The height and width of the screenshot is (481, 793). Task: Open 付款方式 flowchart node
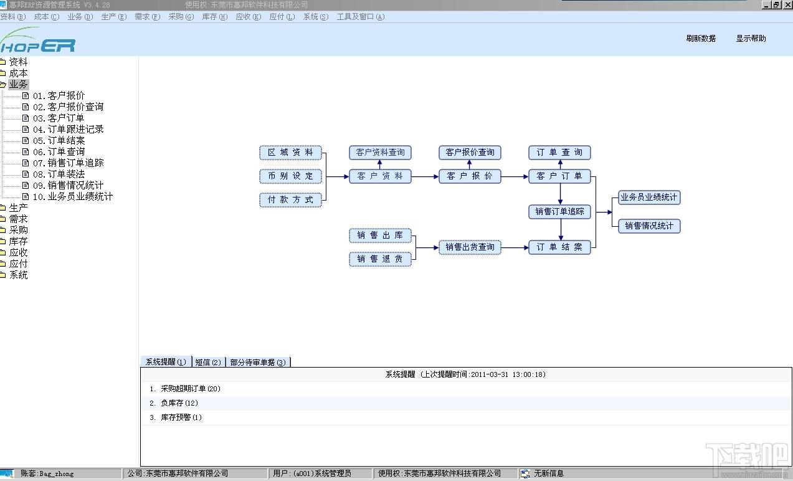tap(291, 200)
